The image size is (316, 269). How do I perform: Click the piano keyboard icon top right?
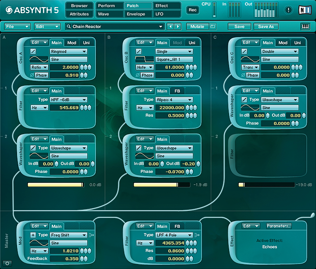(305, 26)
